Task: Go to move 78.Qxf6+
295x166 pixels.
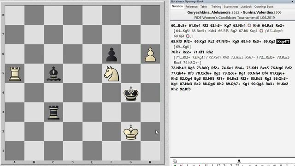Action: 203,73
